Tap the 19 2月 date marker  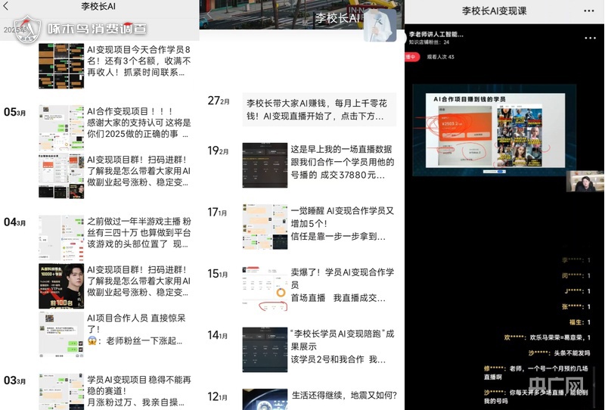218,151
